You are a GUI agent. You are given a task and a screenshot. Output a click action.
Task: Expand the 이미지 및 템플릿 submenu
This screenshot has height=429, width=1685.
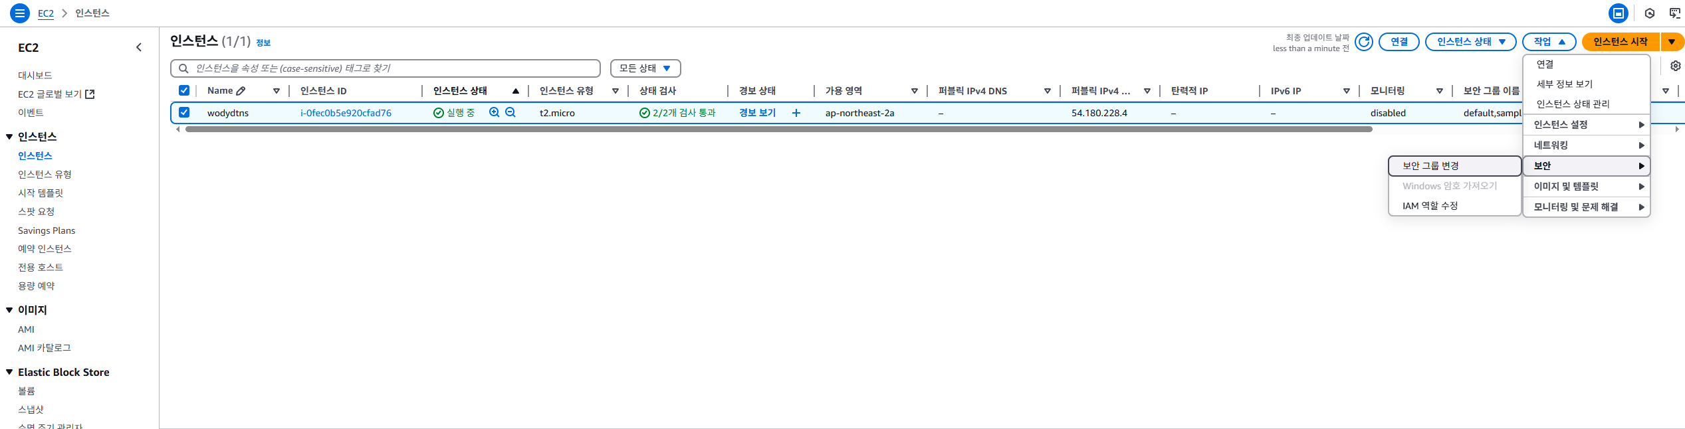tap(1587, 187)
